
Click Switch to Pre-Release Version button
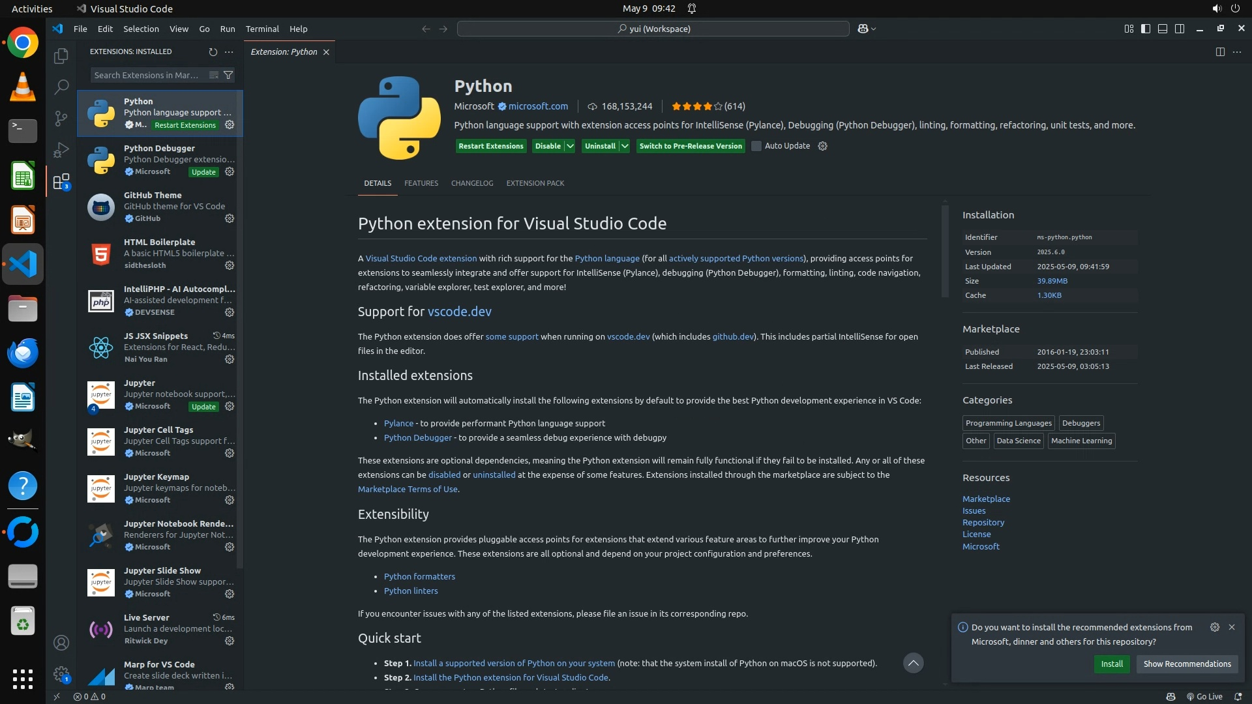tap(690, 146)
